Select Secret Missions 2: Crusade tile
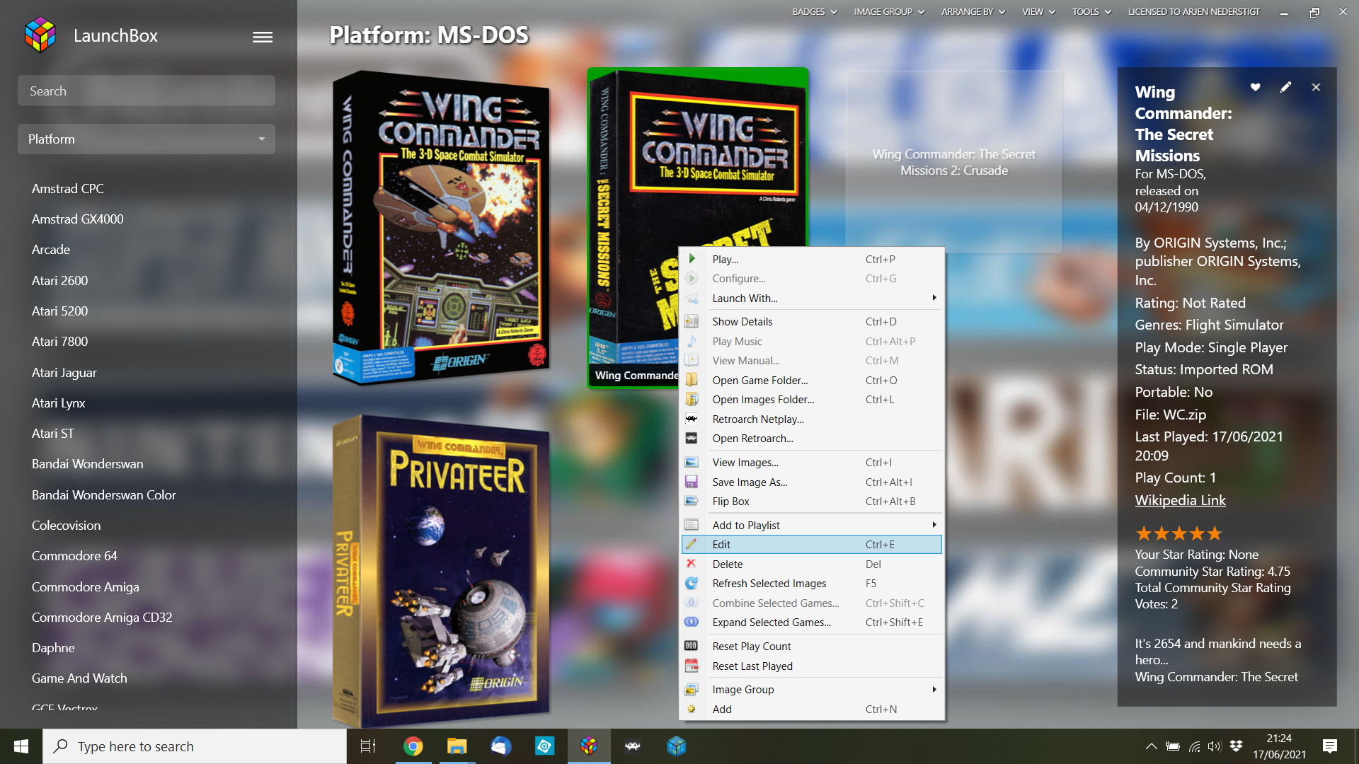Image resolution: width=1359 pixels, height=764 pixels. [953, 162]
